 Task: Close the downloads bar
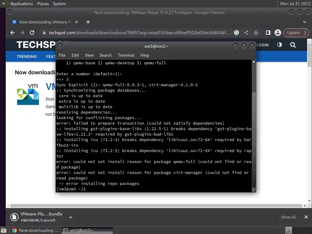pos(306,217)
